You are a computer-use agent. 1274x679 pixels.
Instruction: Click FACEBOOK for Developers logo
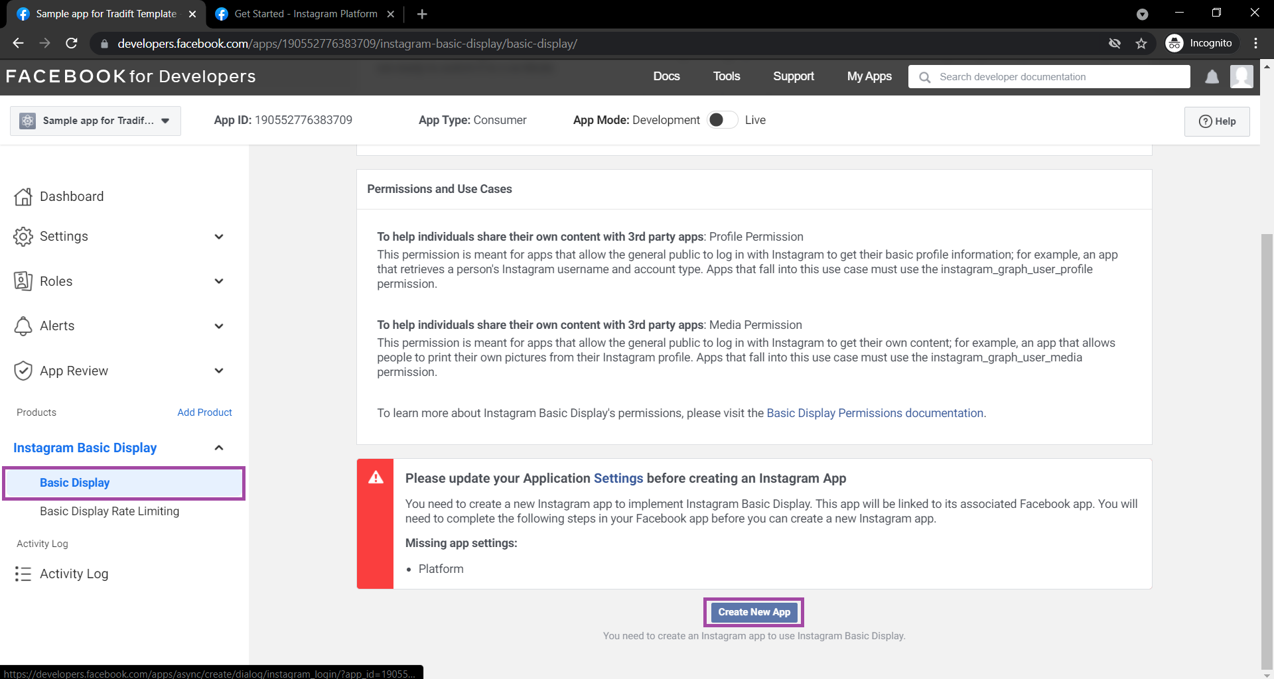click(x=131, y=76)
